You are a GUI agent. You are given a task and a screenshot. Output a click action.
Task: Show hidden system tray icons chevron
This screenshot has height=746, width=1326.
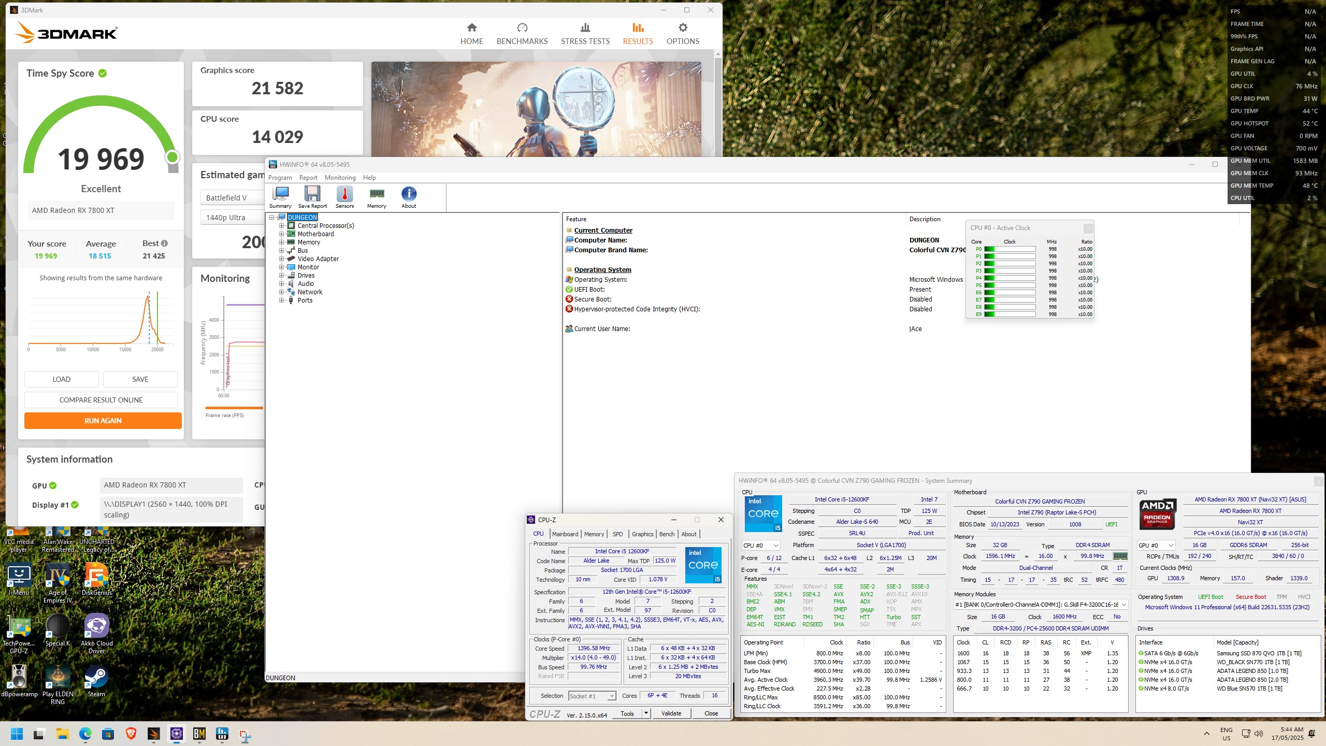pyautogui.click(x=1207, y=734)
